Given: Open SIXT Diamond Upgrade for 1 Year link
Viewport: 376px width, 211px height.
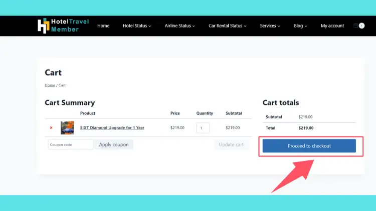Looking at the screenshot, I should coord(112,127).
